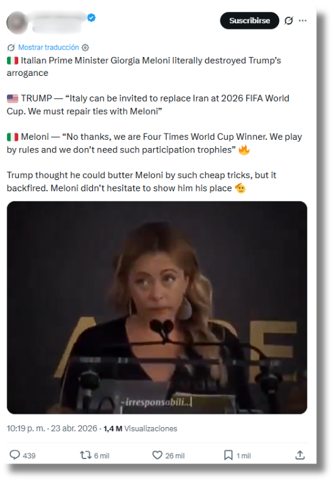Click the 1 mil bookmarks count

tap(244, 456)
